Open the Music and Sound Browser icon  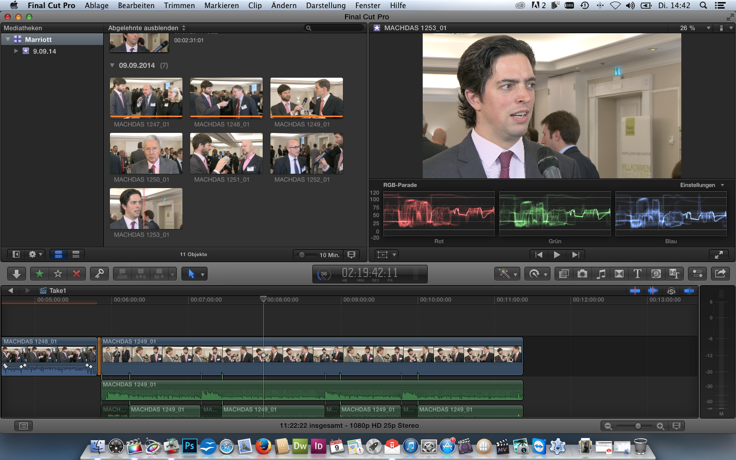pyautogui.click(x=601, y=274)
